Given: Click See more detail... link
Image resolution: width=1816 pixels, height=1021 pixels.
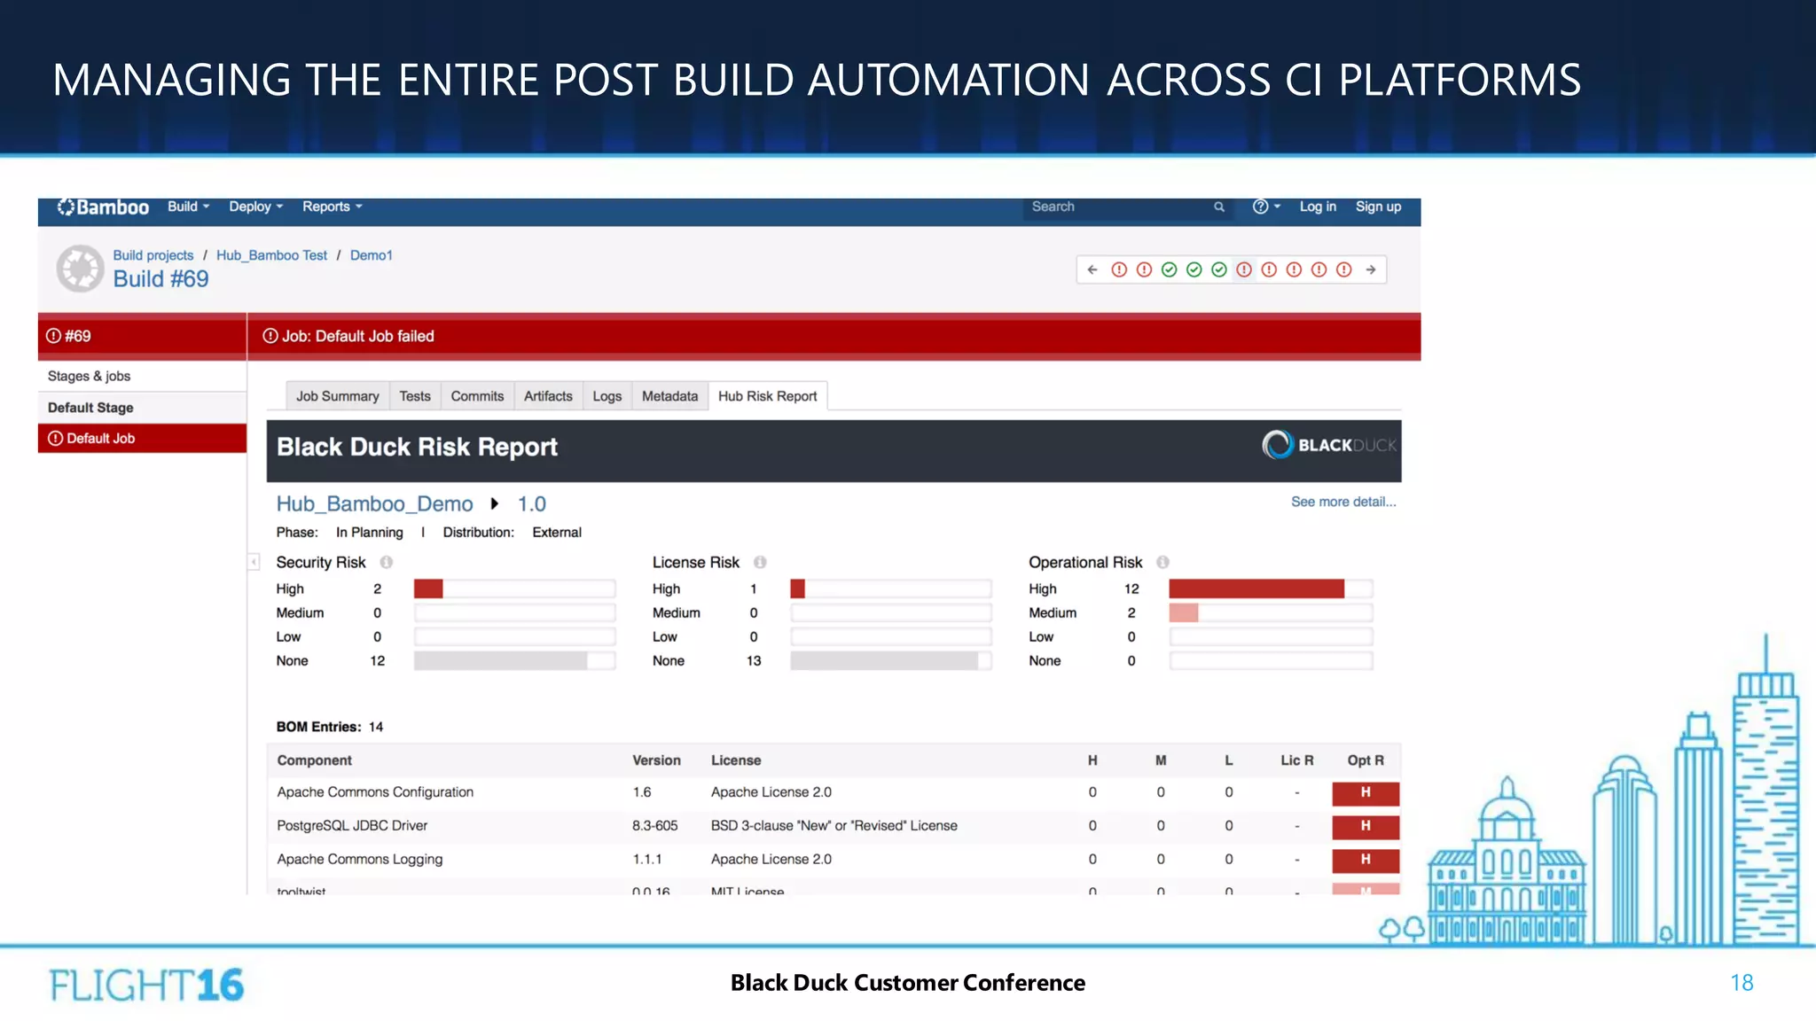Looking at the screenshot, I should click(1343, 502).
